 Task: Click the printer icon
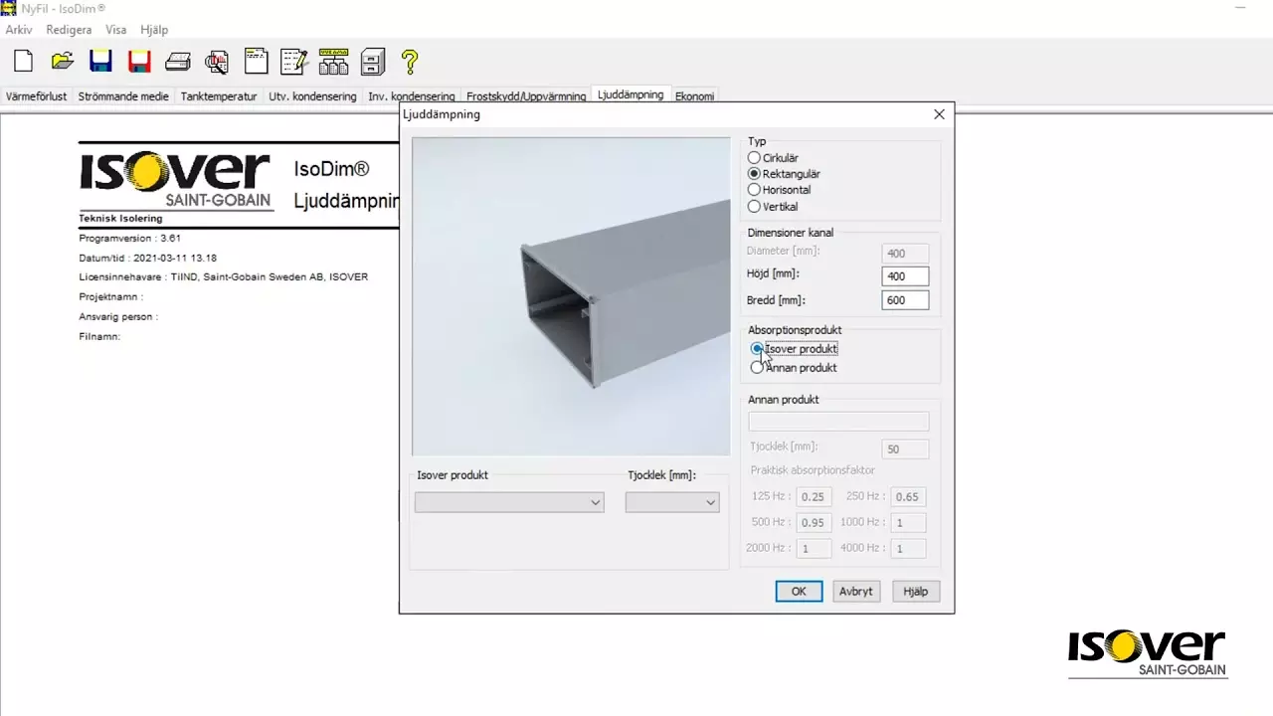click(x=178, y=62)
